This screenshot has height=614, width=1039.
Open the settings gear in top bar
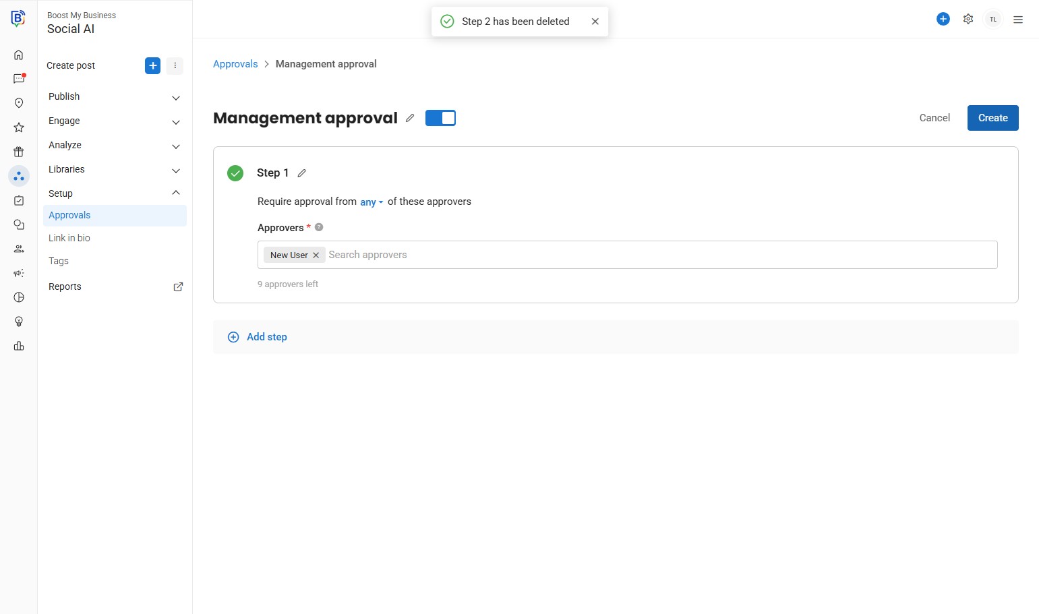coord(968,19)
